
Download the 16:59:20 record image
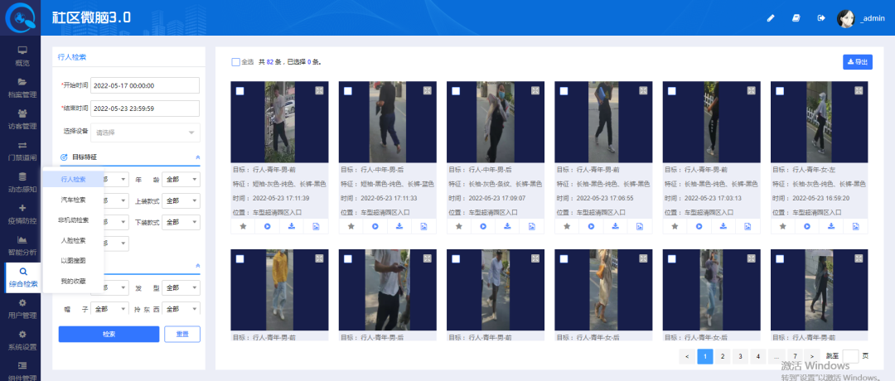[x=831, y=226]
